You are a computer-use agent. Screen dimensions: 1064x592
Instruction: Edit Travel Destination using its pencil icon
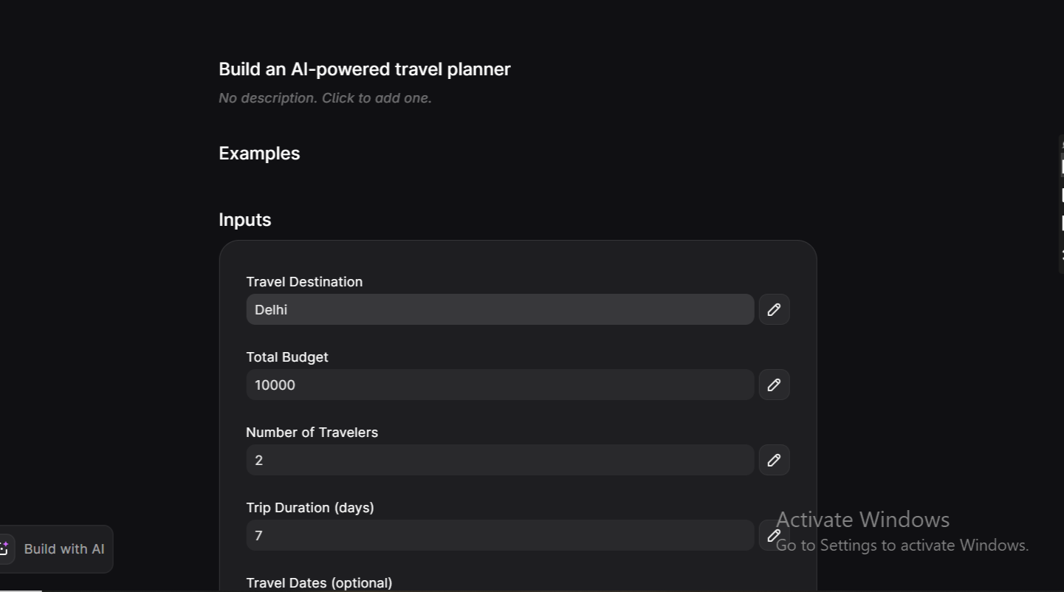(x=774, y=309)
